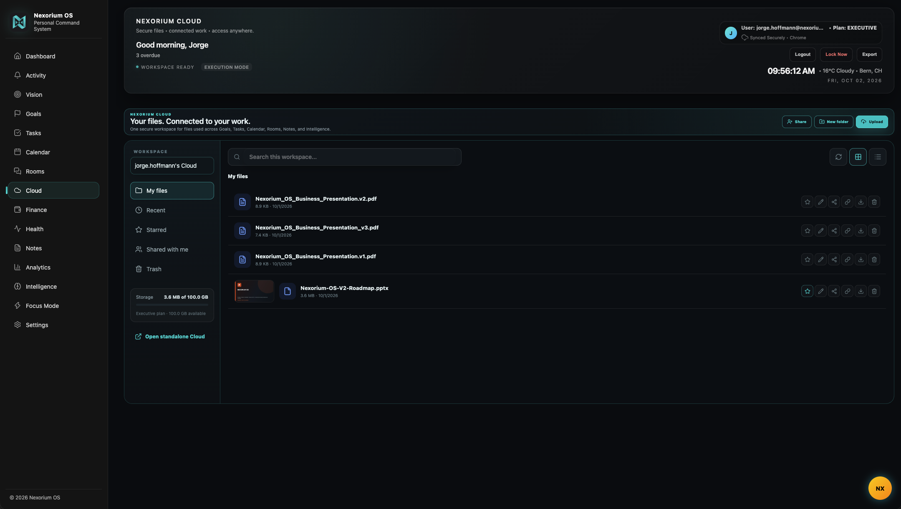Open standalone Cloud link
This screenshot has height=509, width=901.
point(170,337)
